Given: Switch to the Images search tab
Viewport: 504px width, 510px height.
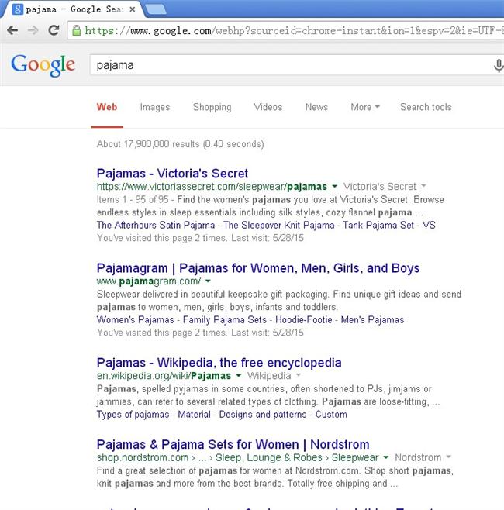Looking at the screenshot, I should pos(154,107).
